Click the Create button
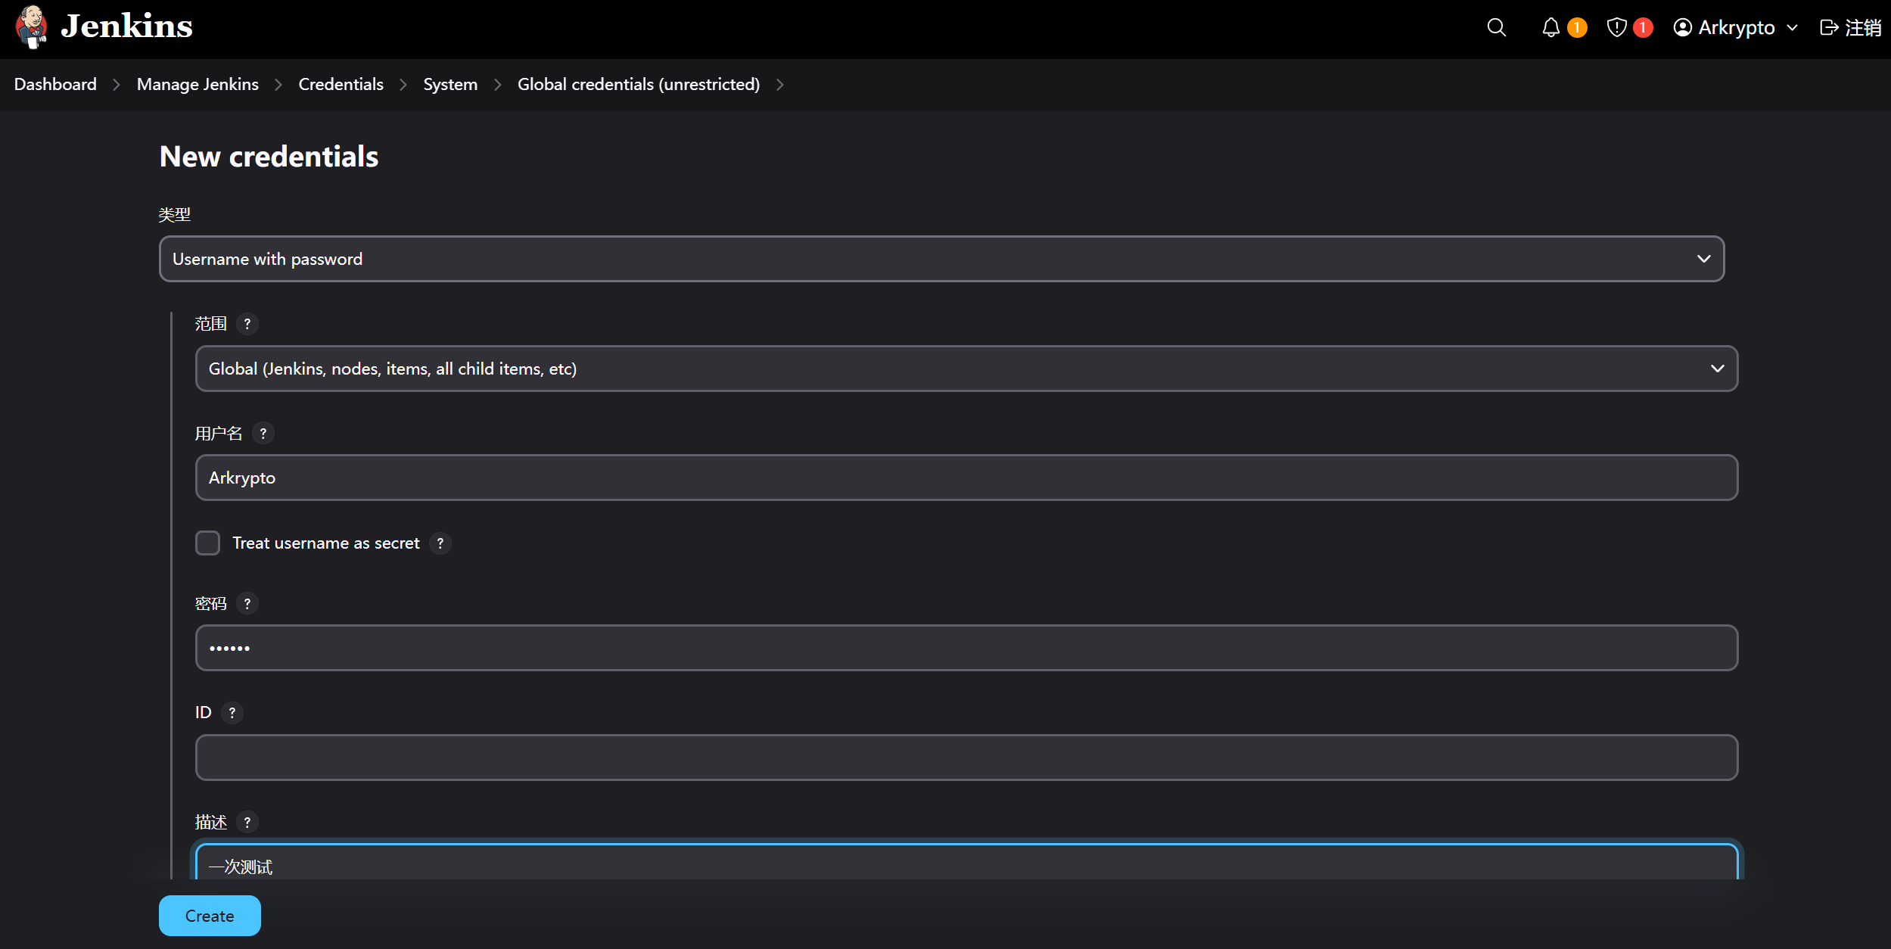1891x949 pixels. [210, 916]
